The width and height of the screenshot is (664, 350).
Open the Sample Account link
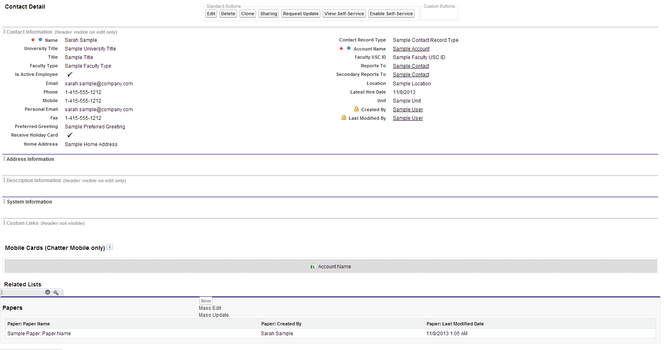pyautogui.click(x=411, y=49)
